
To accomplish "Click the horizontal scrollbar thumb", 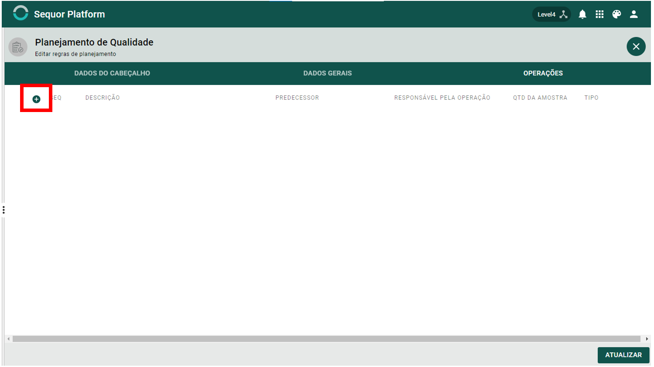I will coord(326,339).
